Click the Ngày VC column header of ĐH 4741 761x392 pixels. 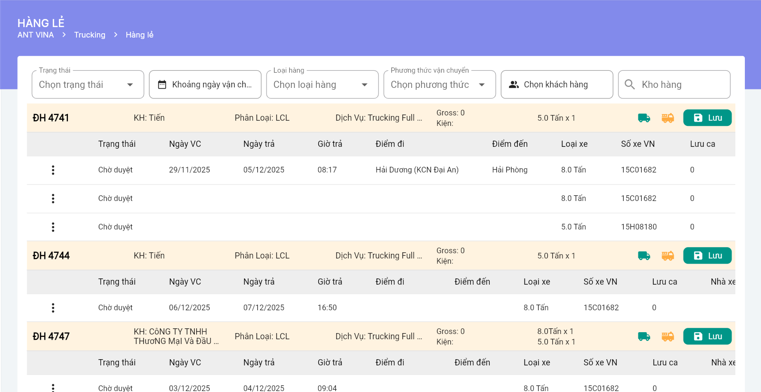[185, 144]
